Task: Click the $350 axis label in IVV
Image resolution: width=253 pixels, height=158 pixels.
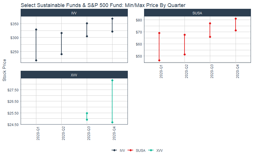Action: [14, 24]
